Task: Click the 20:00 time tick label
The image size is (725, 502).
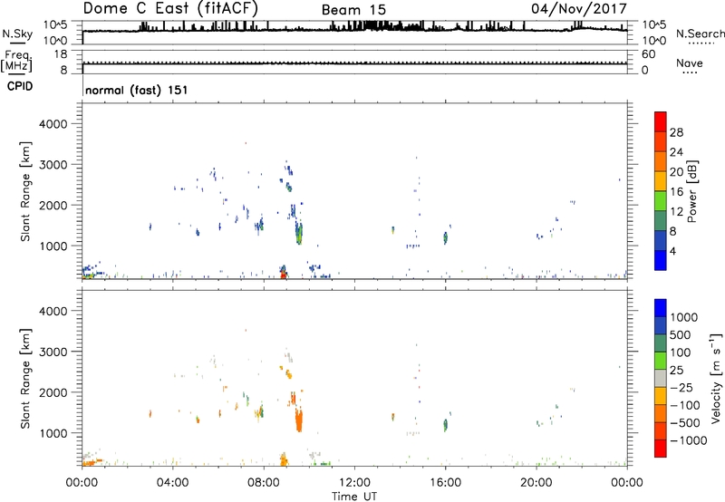Action: [536, 483]
